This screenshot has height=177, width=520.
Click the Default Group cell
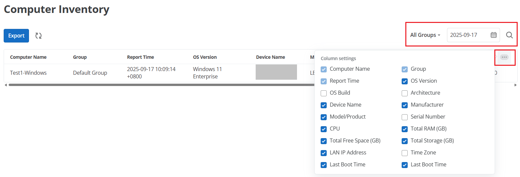tap(90, 73)
